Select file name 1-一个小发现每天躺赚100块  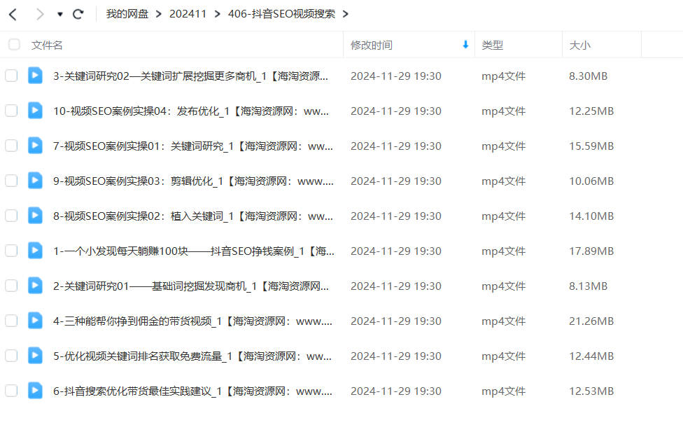tap(194, 251)
